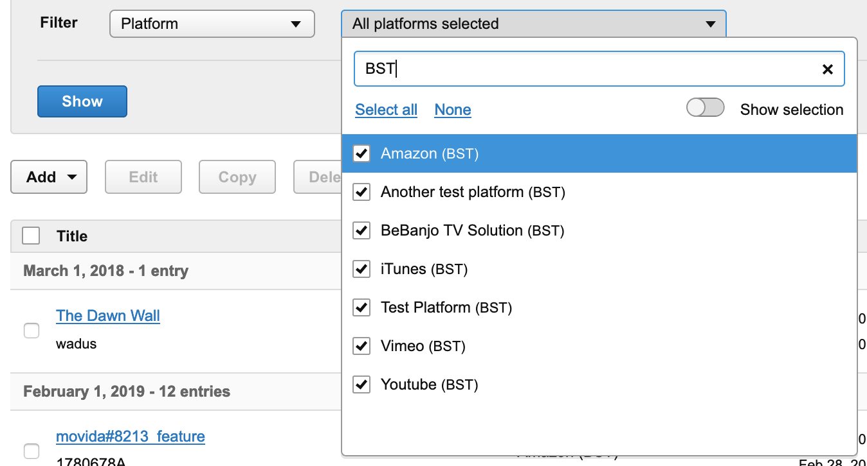Select the Youtube (BST) option label
Viewport: 867px width, 466px height.
[430, 384]
